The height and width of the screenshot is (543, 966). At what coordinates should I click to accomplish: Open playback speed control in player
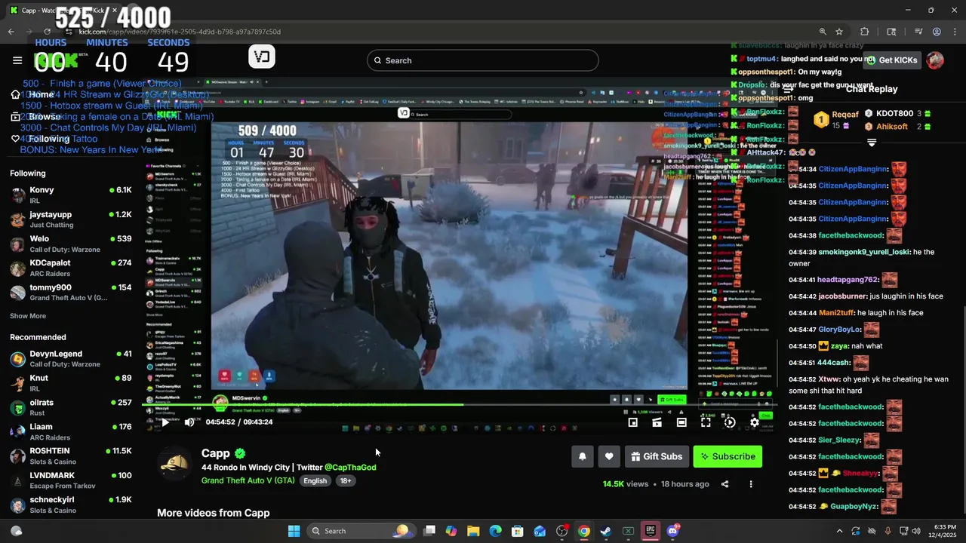click(x=730, y=422)
